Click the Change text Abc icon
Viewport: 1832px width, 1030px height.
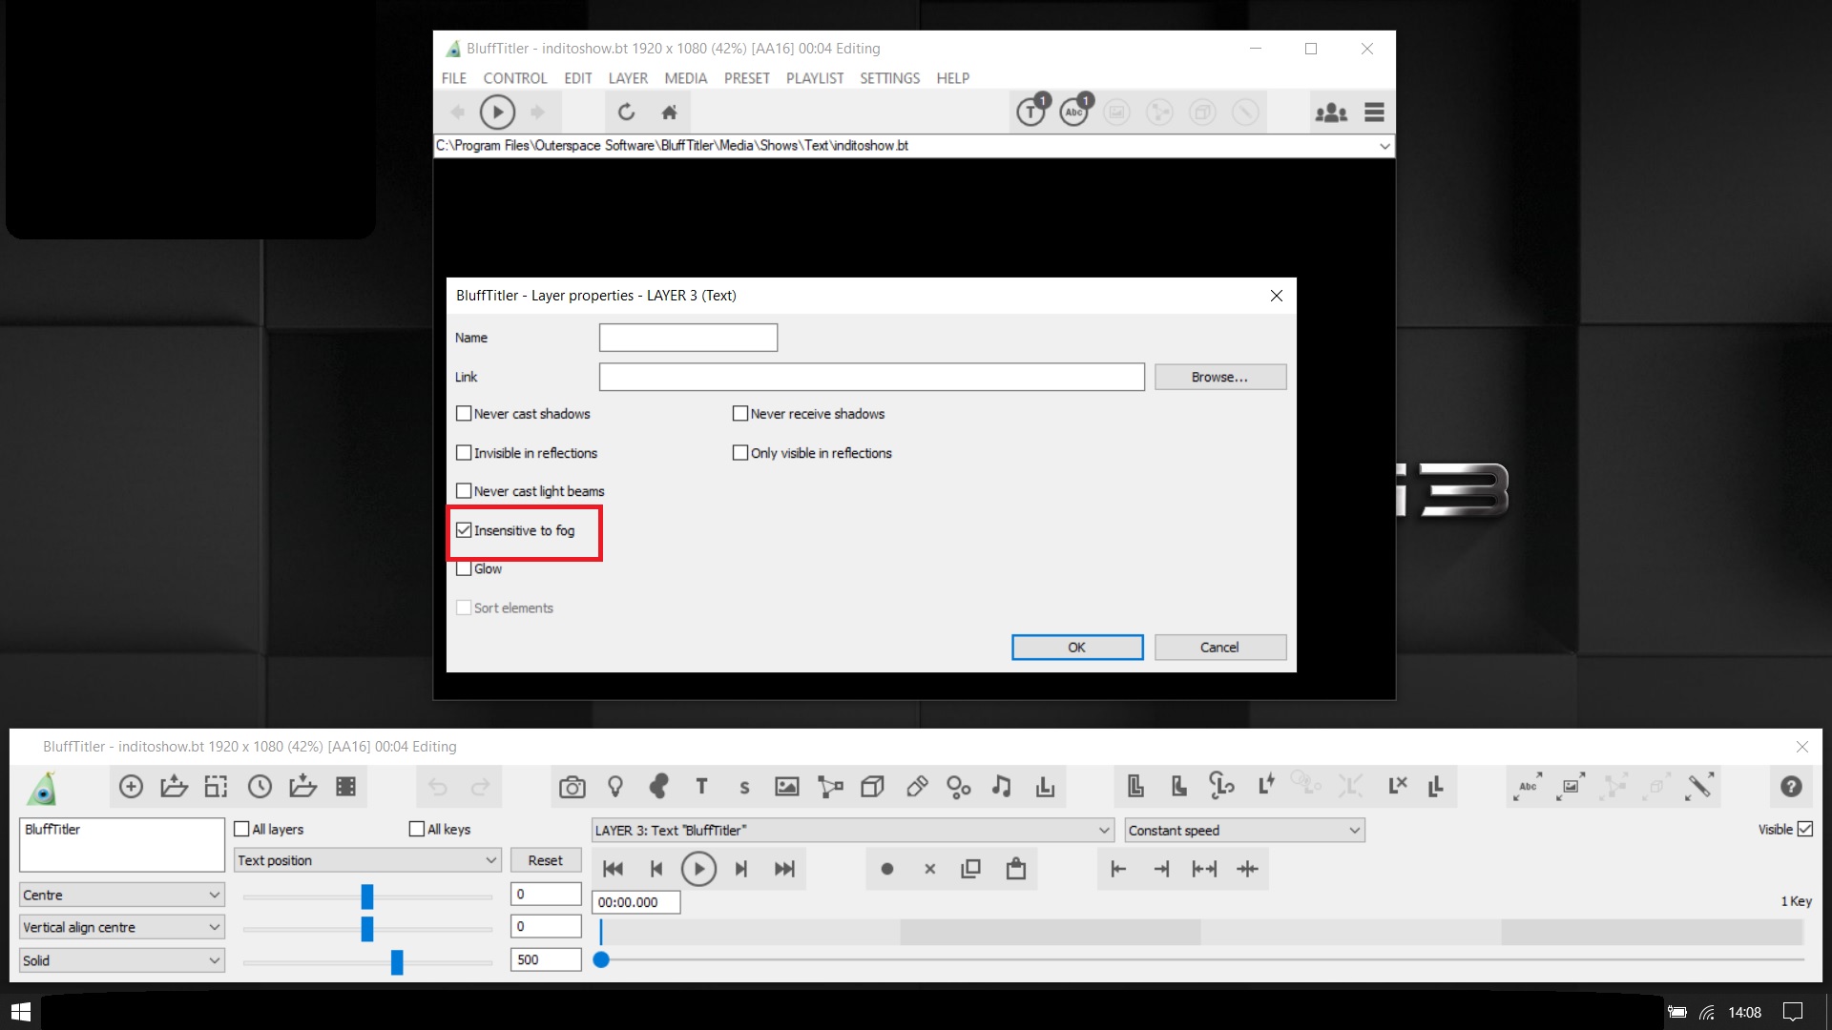coord(1528,787)
